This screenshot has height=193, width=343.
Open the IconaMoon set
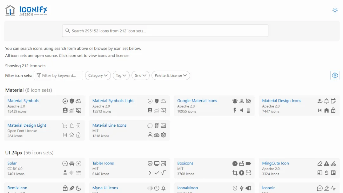click(187, 188)
